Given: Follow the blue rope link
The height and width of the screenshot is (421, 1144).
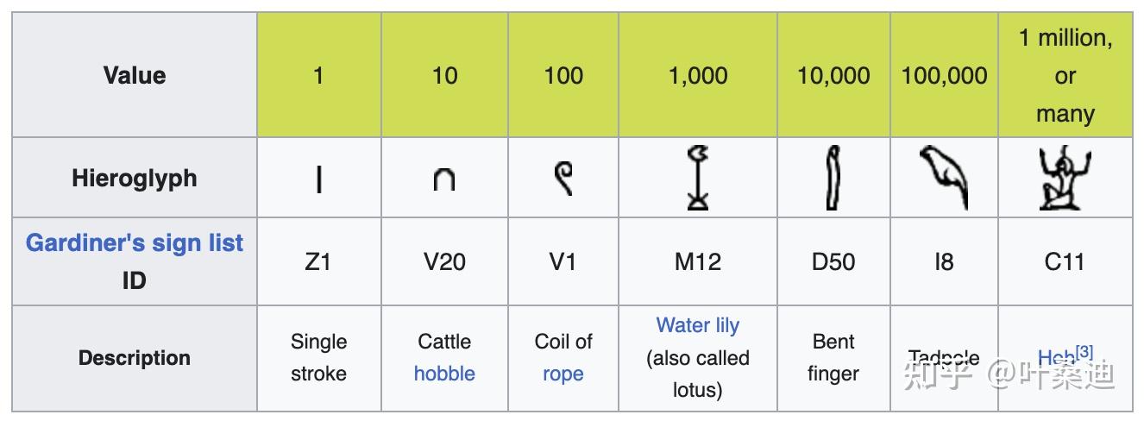Looking at the screenshot, I should [563, 374].
